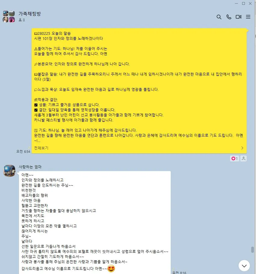Open 사랑하는 엄마 profile picture

pos(9,171)
